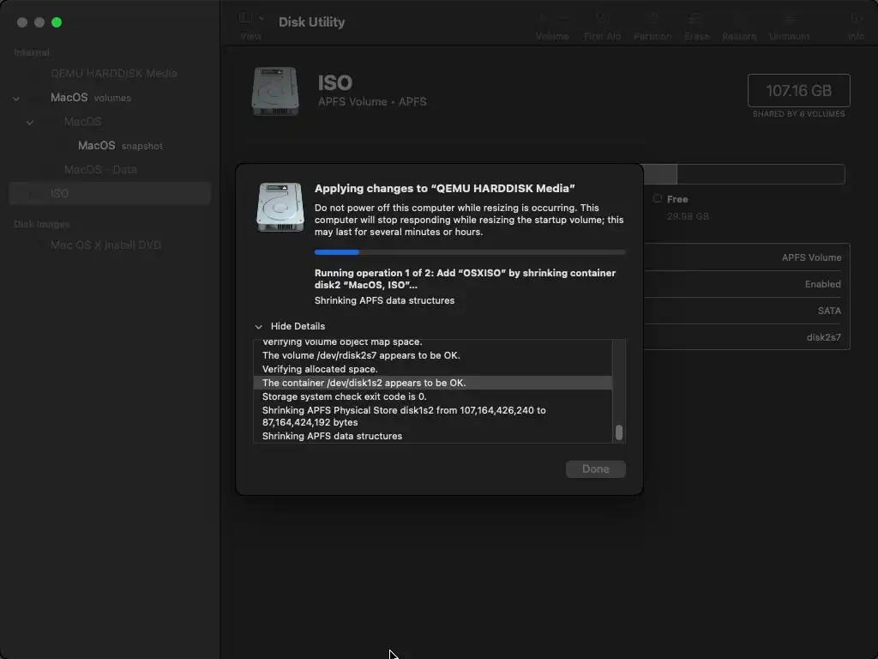Choose the Partition toolbar item
Viewport: 878px width, 659px height.
(x=652, y=27)
